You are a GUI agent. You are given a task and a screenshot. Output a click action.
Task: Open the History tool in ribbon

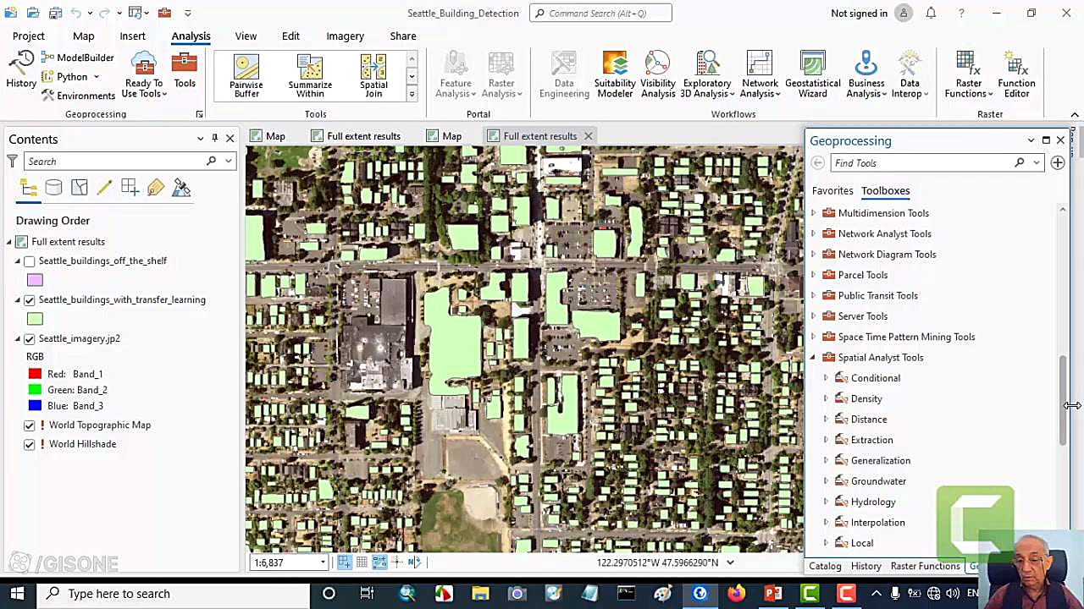click(21, 69)
